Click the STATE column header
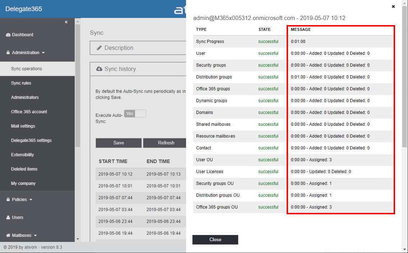Image resolution: width=408 pixels, height=253 pixels. pos(264,29)
